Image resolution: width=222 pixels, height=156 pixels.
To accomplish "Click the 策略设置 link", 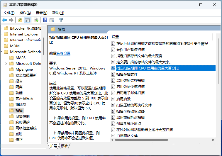I will tap(63, 53).
